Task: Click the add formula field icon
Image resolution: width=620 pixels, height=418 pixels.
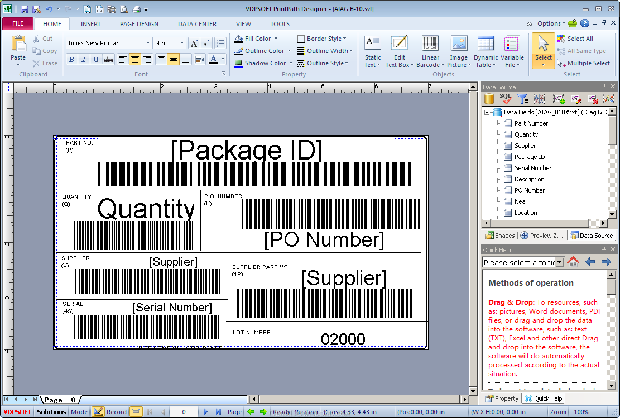Action: [x=559, y=98]
